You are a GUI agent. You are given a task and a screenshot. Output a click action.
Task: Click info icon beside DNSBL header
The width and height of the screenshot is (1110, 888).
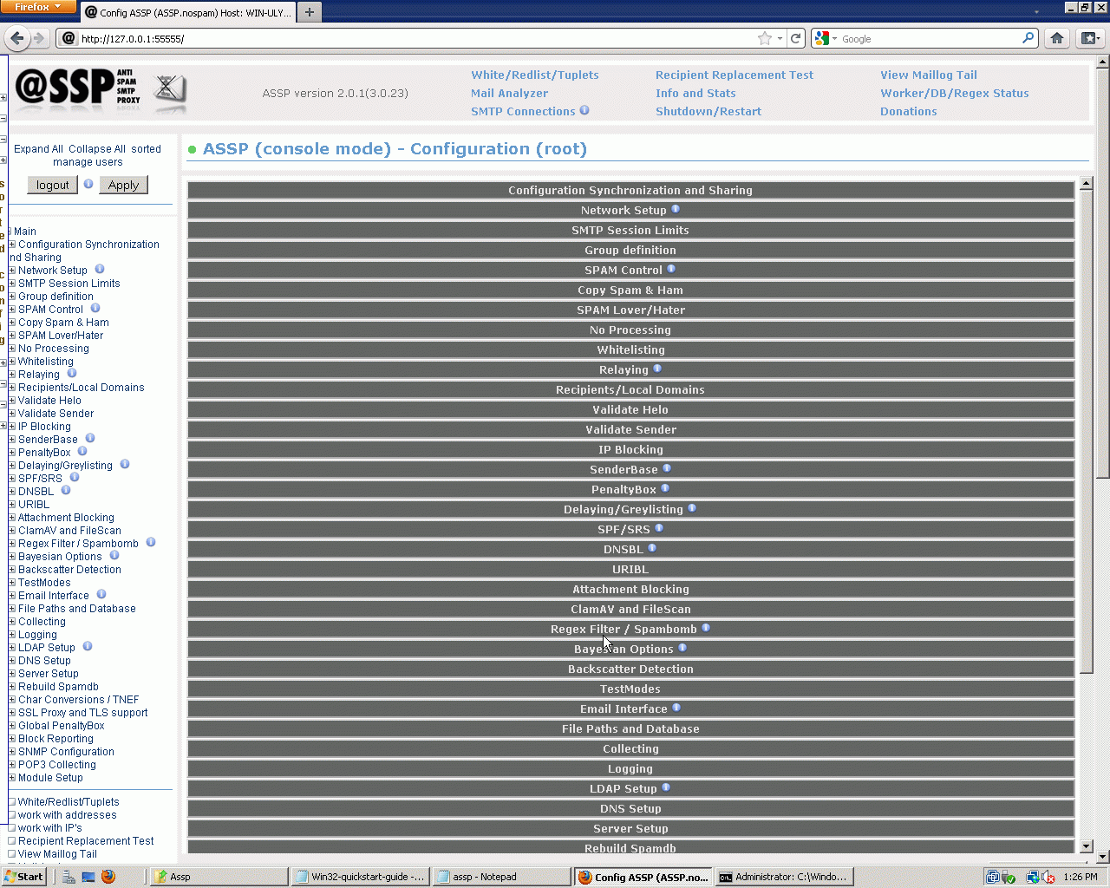pos(652,548)
